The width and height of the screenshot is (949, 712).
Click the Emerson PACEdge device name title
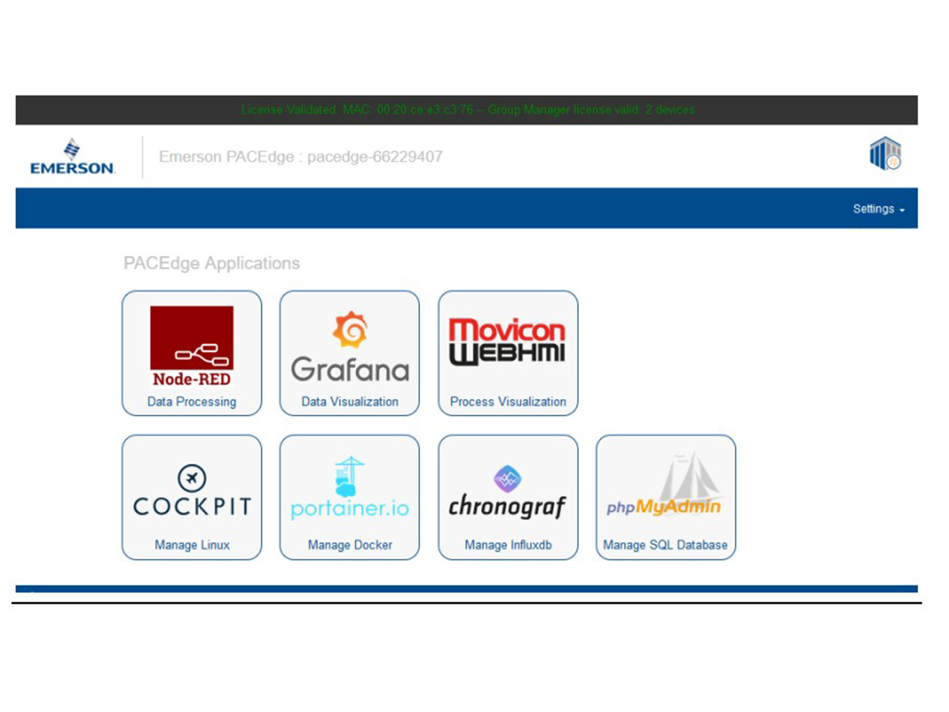pyautogui.click(x=301, y=157)
